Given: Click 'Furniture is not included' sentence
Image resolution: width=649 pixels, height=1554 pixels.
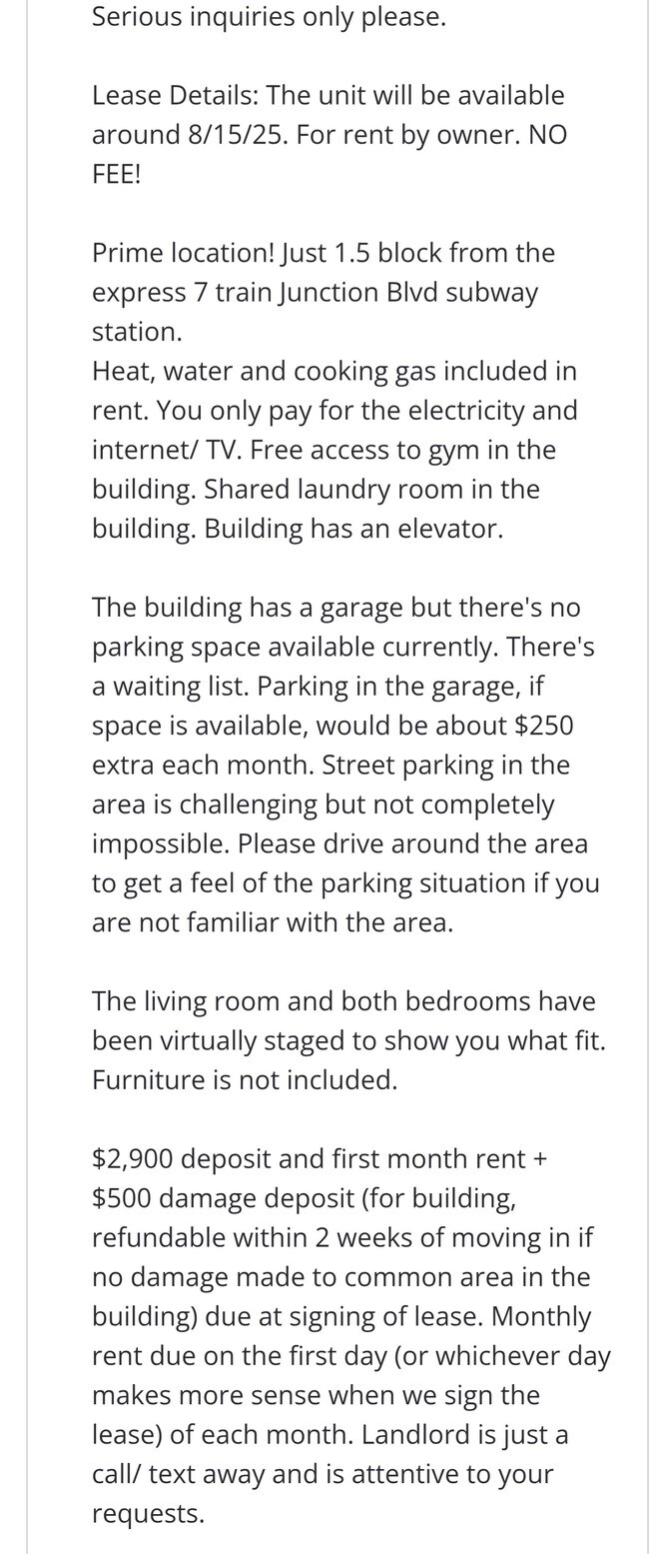Looking at the screenshot, I should 245,1080.
